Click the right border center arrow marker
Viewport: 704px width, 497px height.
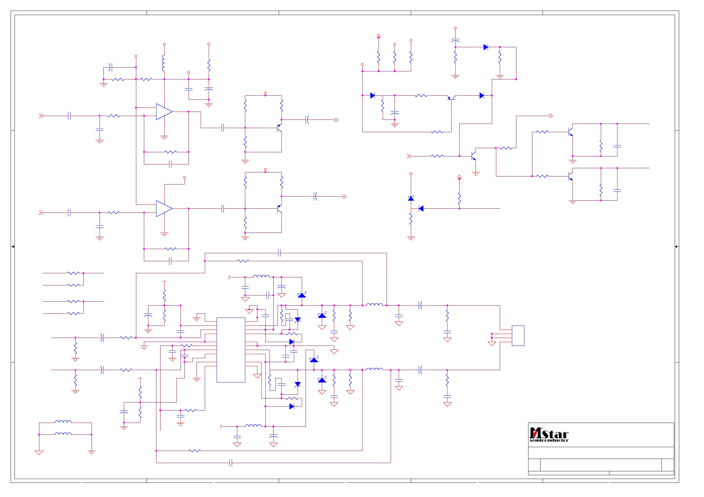676,246
